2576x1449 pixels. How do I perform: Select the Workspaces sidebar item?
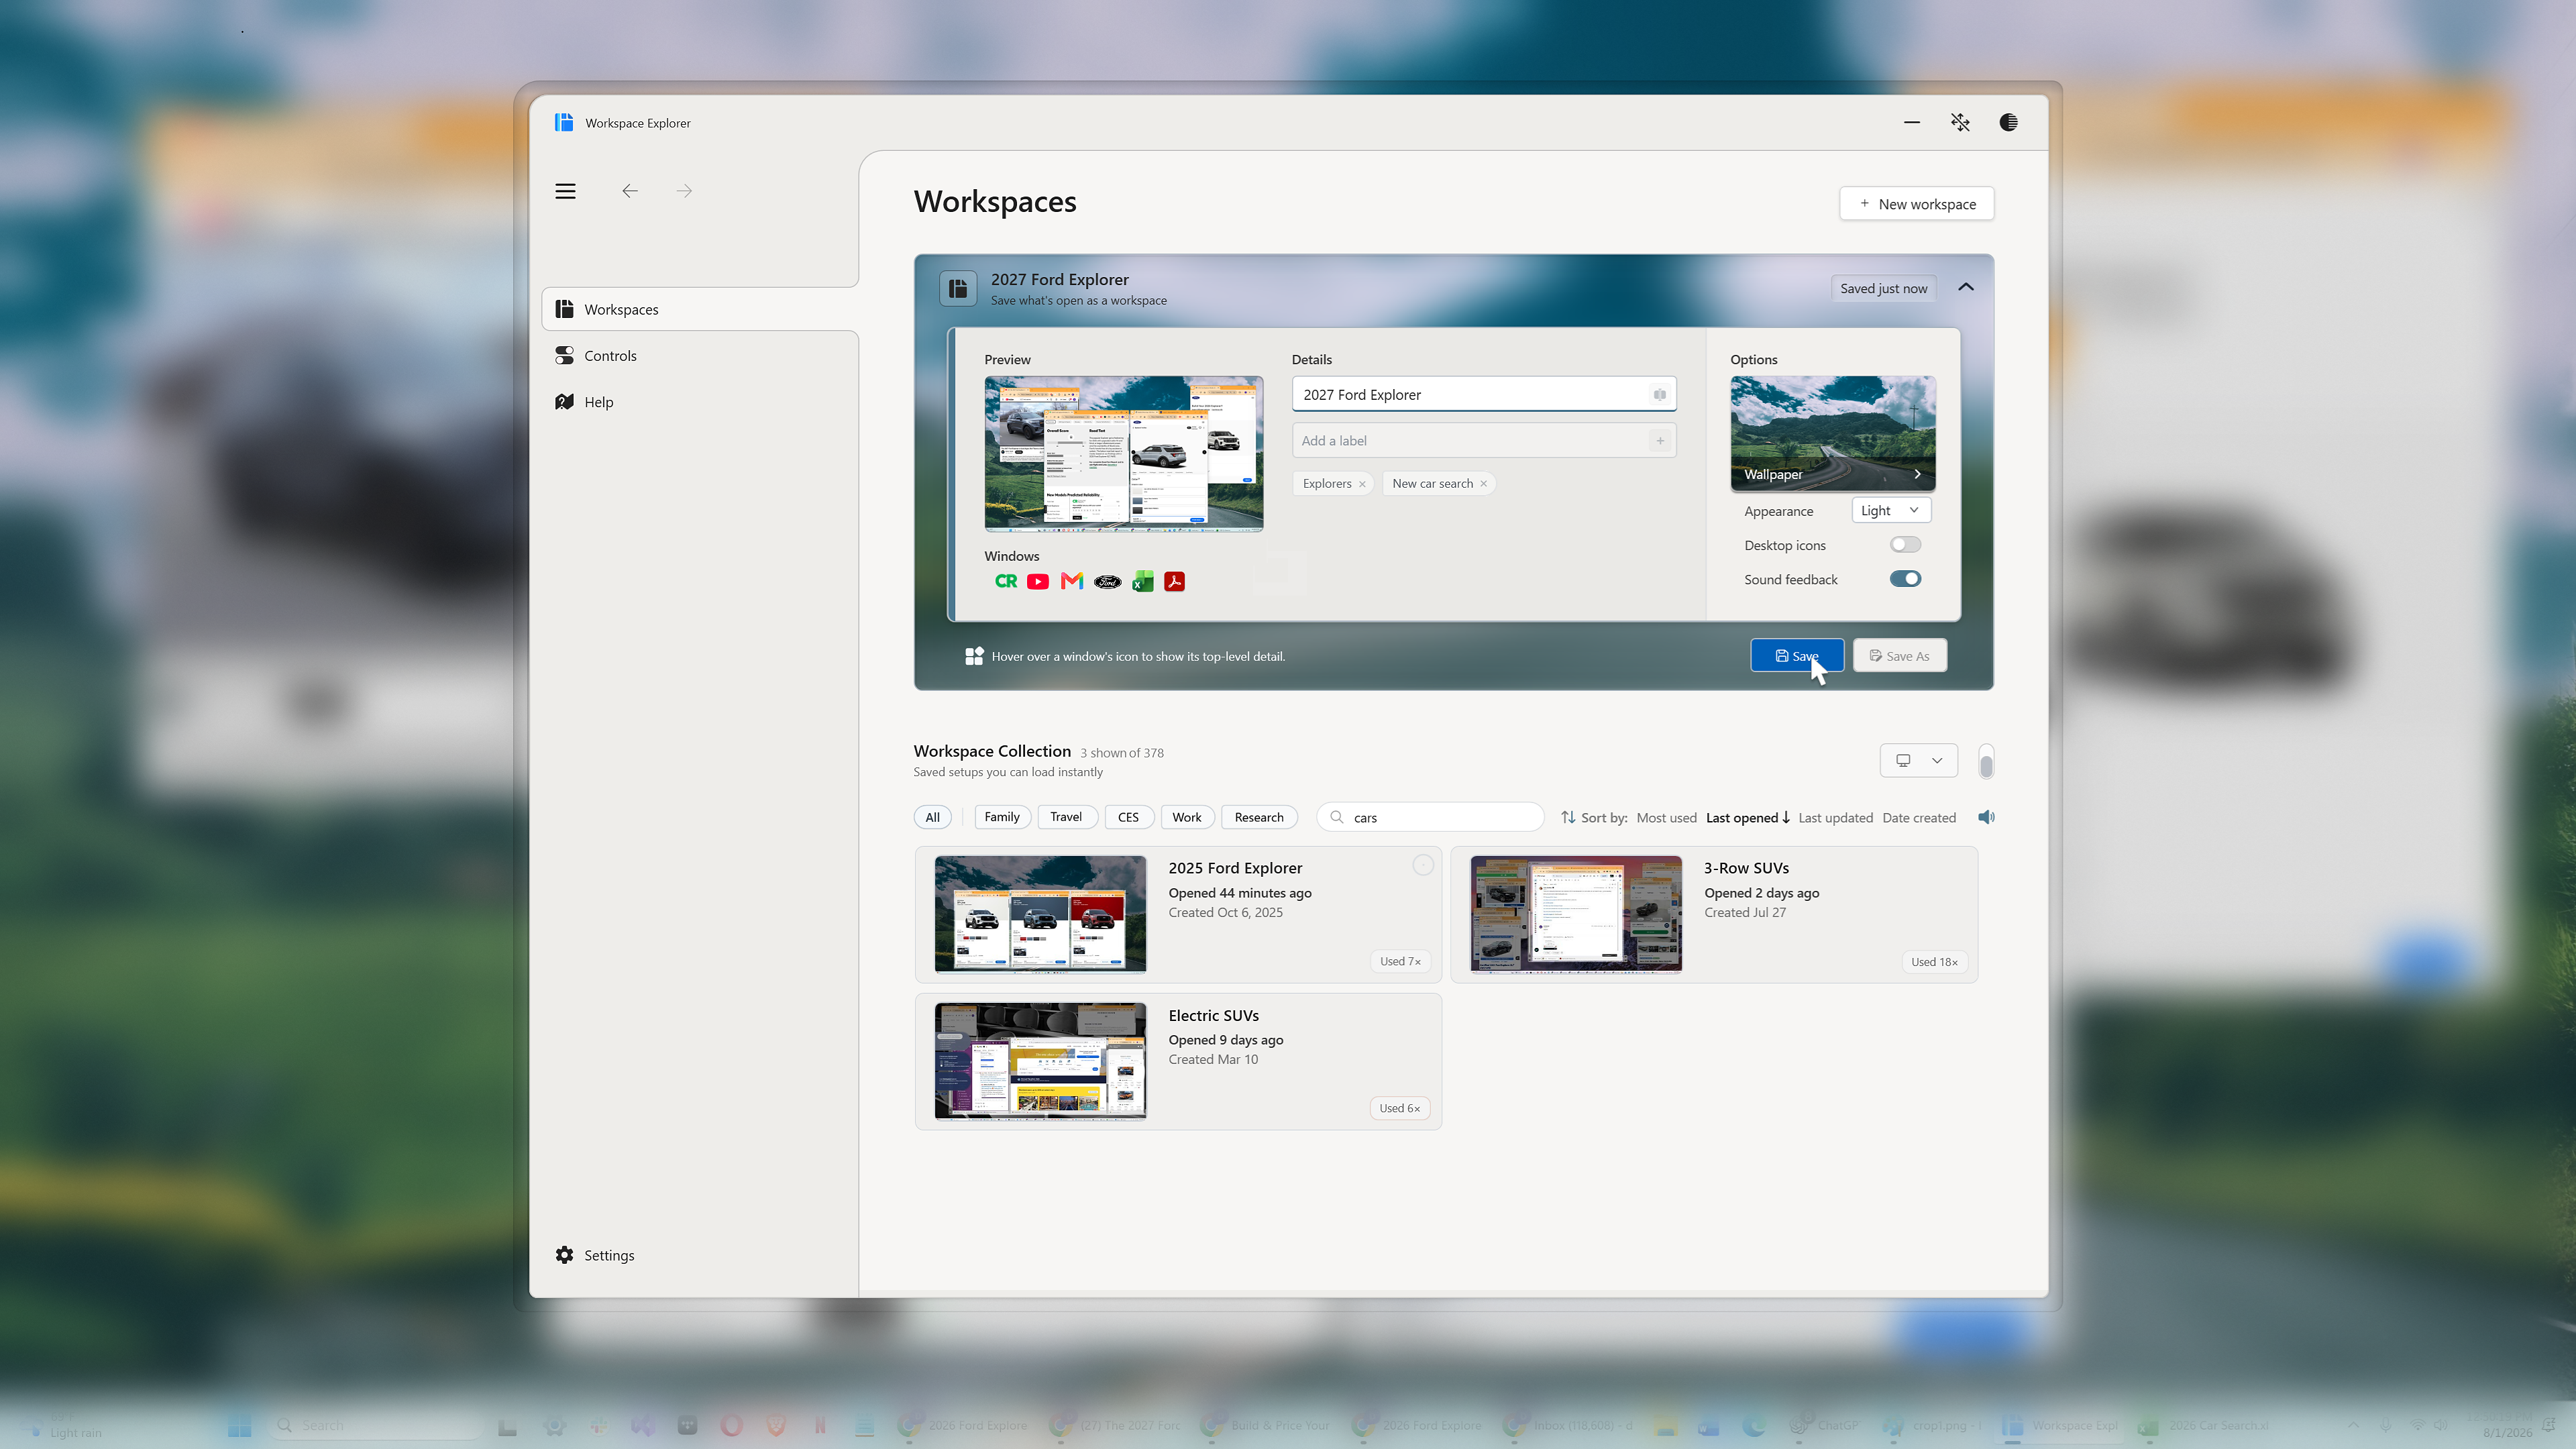[x=700, y=309]
